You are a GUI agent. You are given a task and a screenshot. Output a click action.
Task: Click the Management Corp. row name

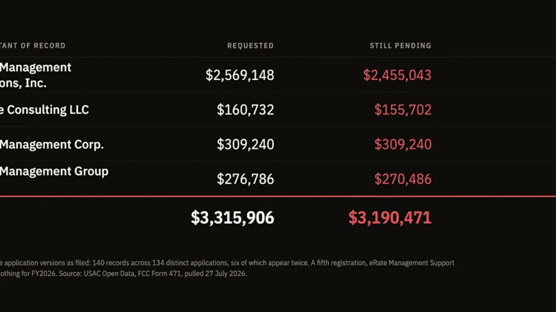[x=52, y=144]
